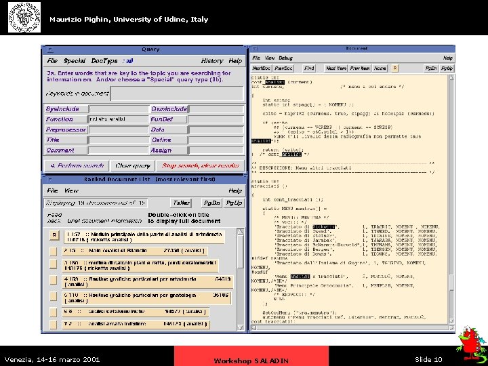Click the window menu icon of Query window

[x=49, y=49]
